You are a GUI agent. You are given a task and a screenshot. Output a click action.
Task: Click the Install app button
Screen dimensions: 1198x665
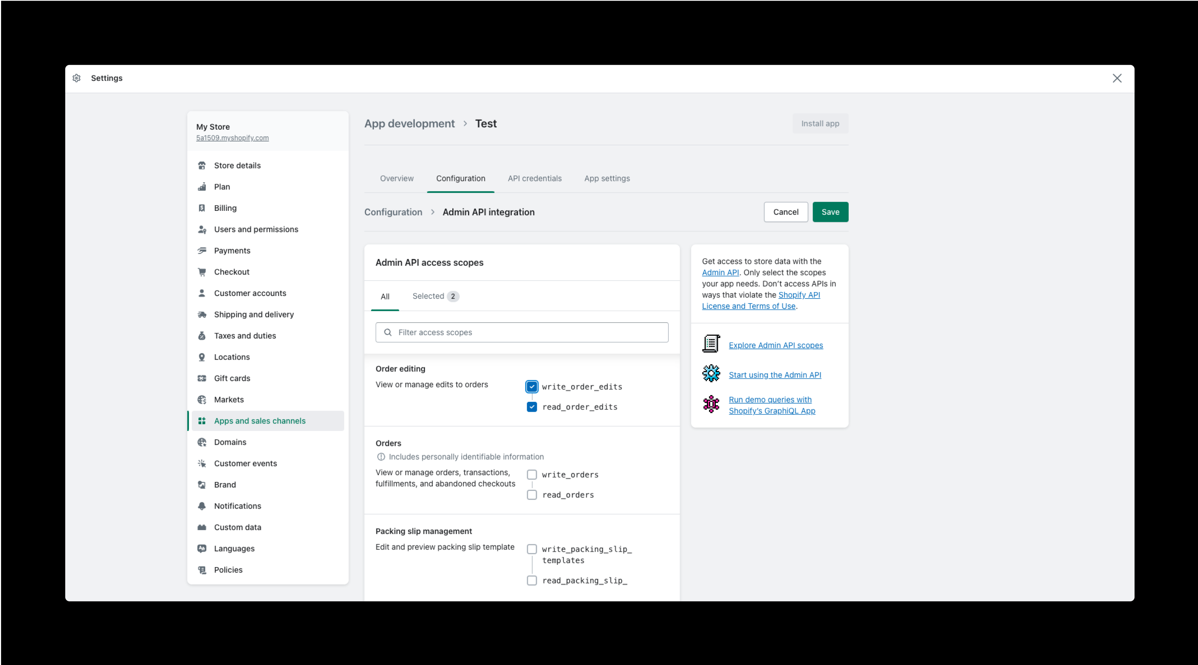pos(820,123)
